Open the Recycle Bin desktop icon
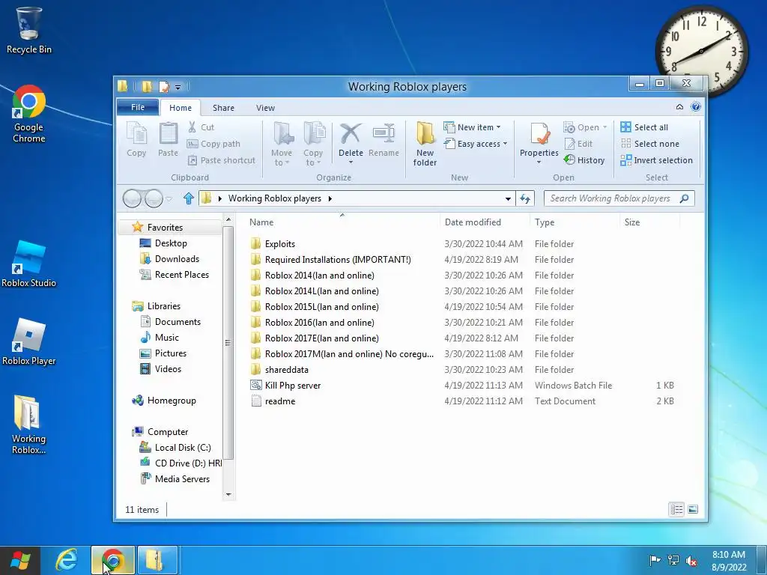 pos(29,30)
